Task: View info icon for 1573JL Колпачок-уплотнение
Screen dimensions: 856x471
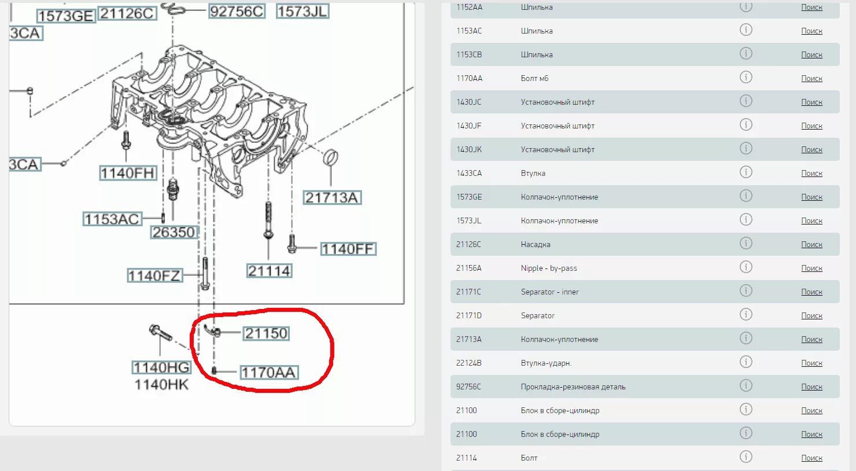Action: (746, 219)
